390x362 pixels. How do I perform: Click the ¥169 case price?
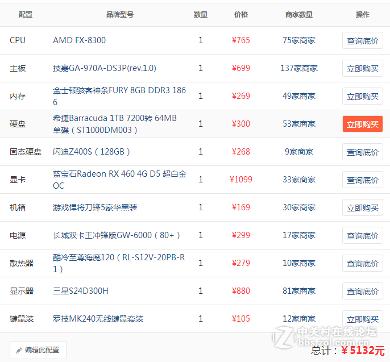click(241, 207)
